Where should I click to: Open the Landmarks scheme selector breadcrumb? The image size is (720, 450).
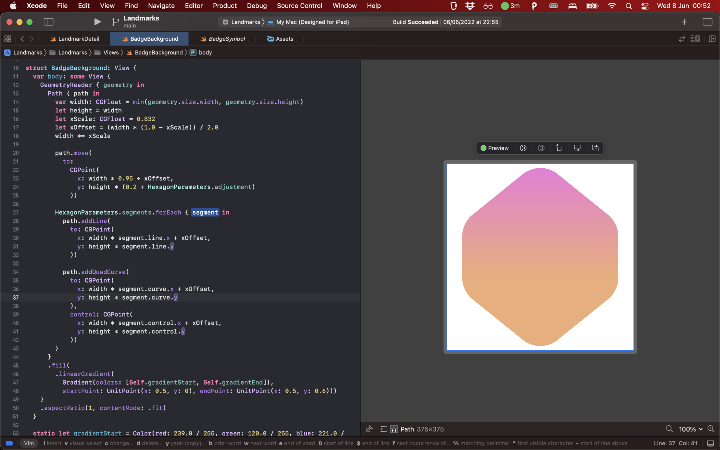(245, 22)
